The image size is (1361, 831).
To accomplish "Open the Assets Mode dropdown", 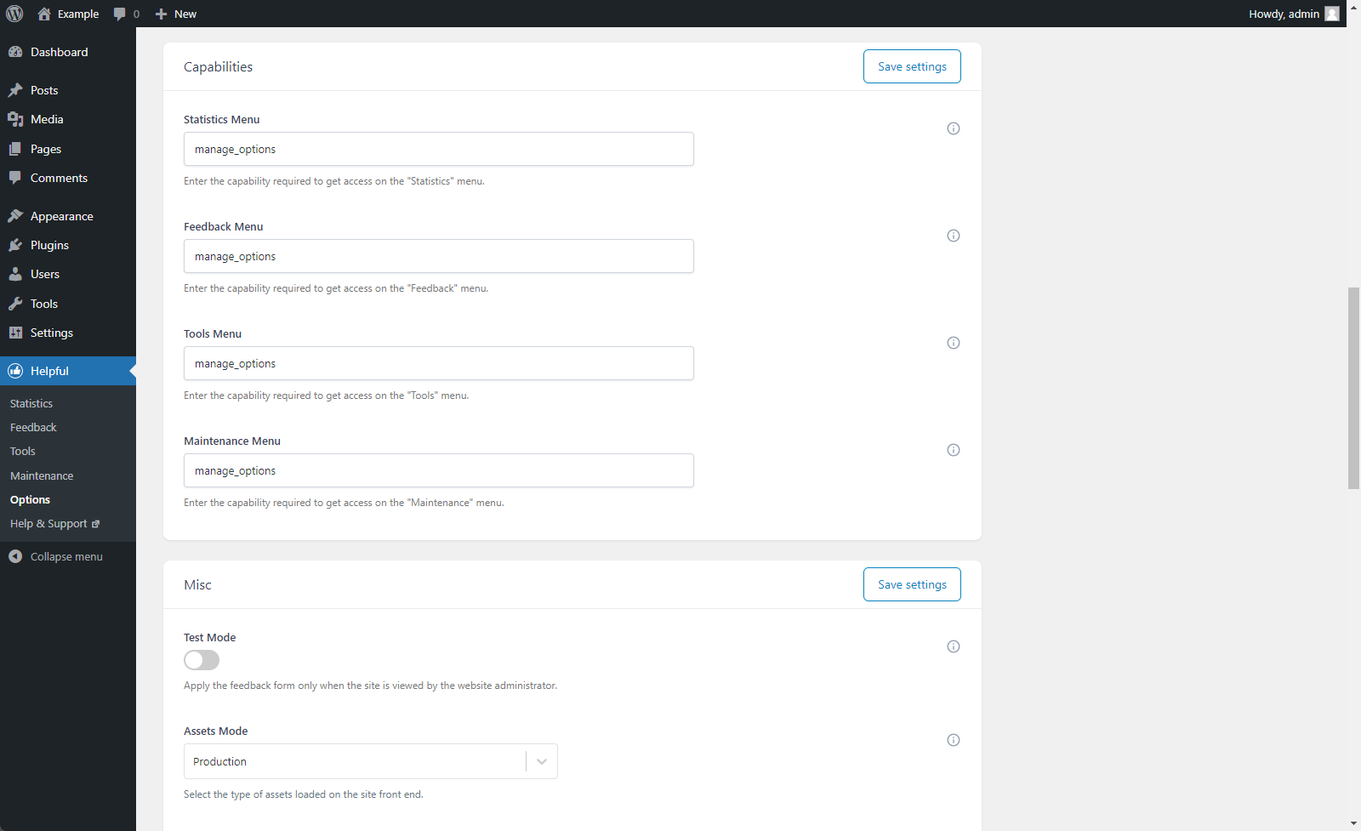I will [370, 761].
